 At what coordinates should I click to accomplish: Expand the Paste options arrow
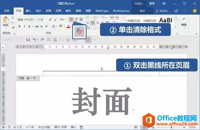[6, 28]
